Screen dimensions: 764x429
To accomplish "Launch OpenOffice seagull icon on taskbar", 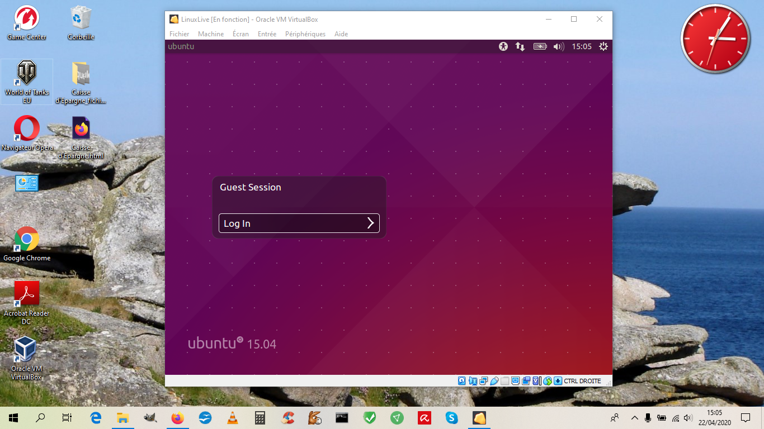I will pos(205,417).
